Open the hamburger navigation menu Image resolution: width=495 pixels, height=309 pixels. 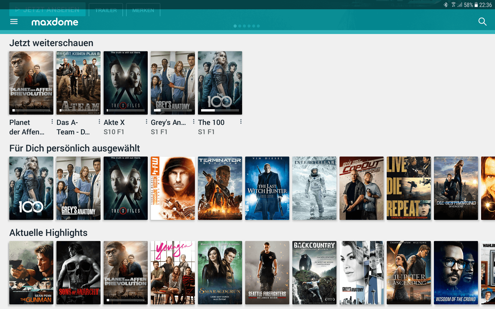tap(14, 22)
